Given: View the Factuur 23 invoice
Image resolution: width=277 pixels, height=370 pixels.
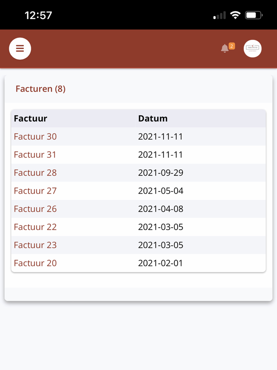Looking at the screenshot, I should pos(35,245).
